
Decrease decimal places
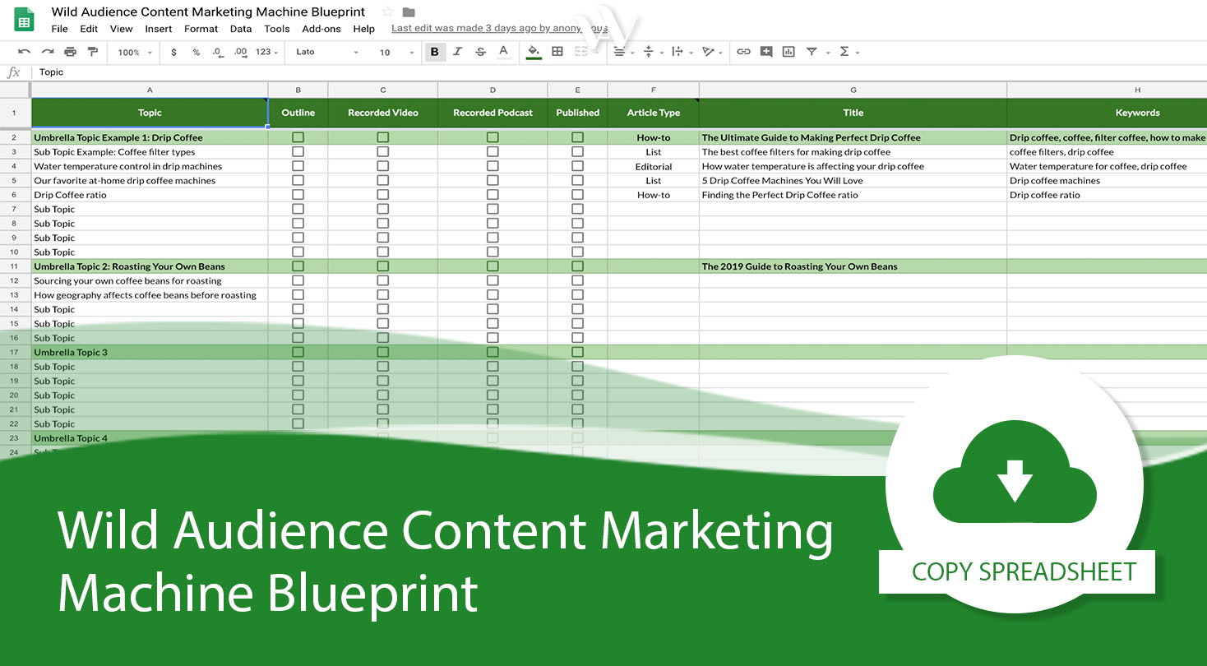coord(217,52)
